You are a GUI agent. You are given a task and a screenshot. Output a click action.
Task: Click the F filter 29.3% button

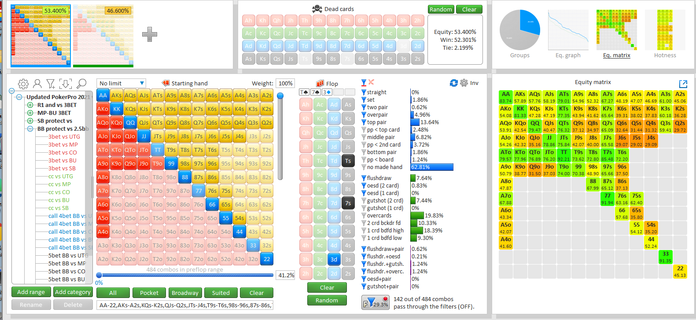click(376, 302)
